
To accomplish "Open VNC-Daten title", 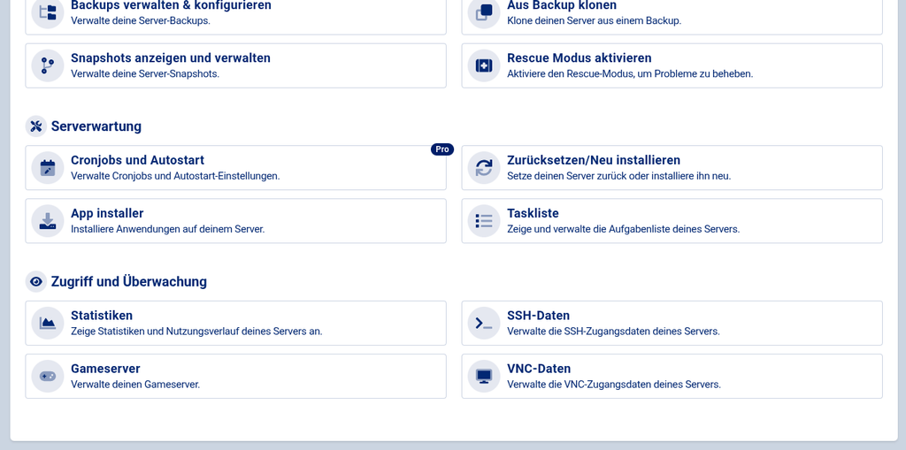I will (x=539, y=369).
